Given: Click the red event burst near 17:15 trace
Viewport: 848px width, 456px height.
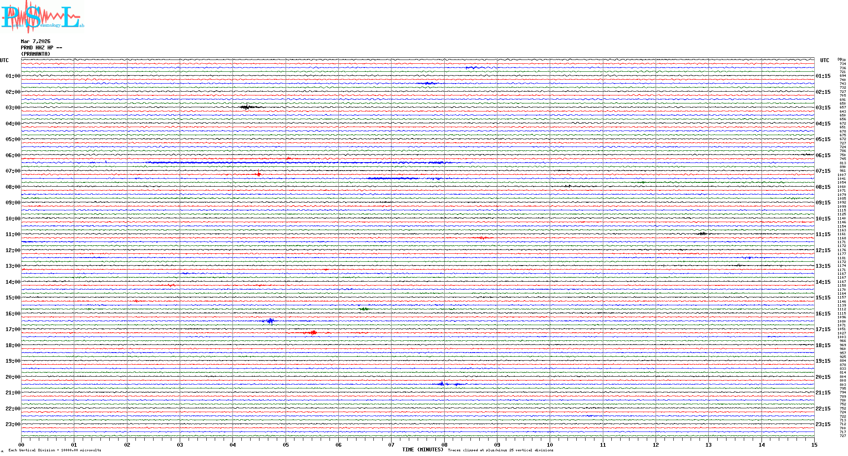Looking at the screenshot, I should coord(313,333).
